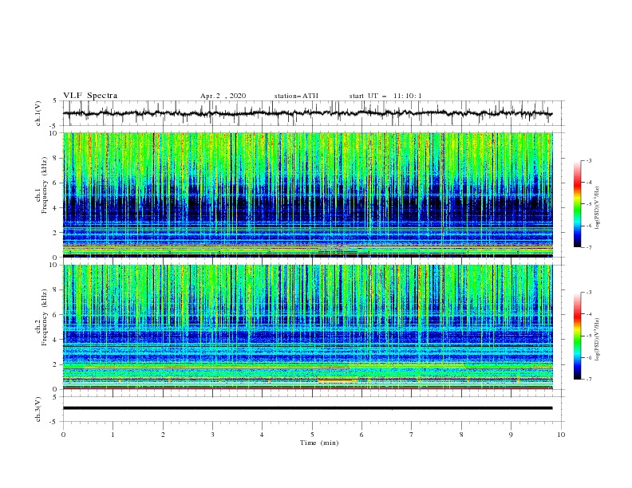632x488 pixels.
Task: Click the "Time (min)" x-axis label
Action: tap(319, 443)
